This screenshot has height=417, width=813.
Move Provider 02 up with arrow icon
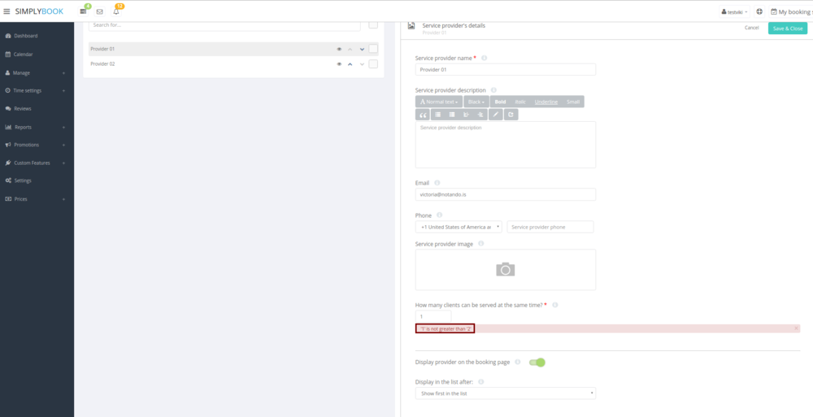click(x=350, y=64)
